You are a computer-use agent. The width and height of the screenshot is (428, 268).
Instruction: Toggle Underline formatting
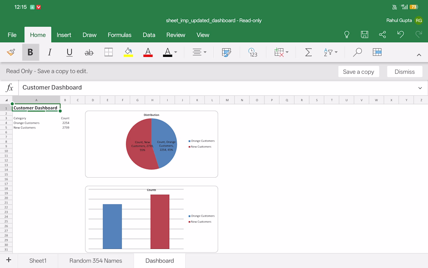pos(69,52)
